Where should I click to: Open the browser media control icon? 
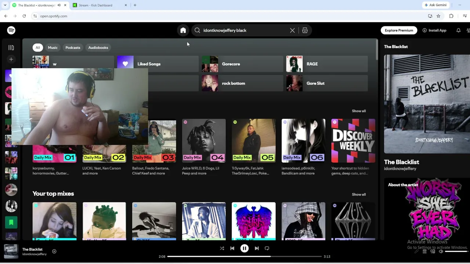coord(464,16)
